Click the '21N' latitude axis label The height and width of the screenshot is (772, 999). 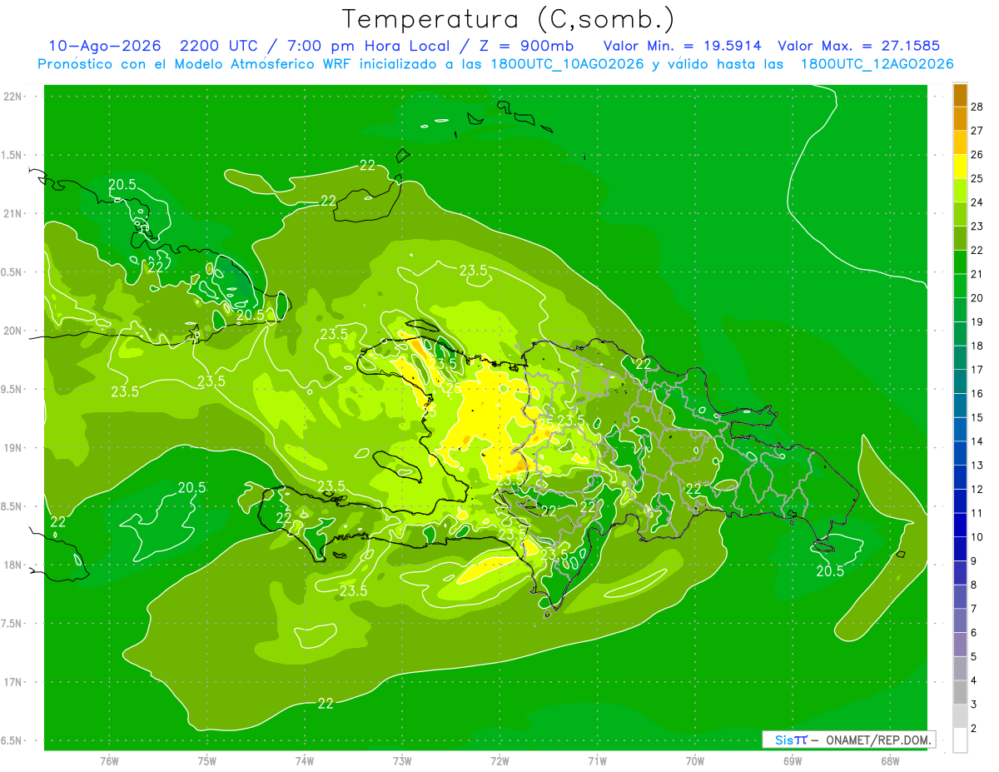pos(13,214)
